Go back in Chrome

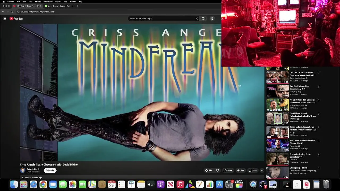[x=3, y=12]
